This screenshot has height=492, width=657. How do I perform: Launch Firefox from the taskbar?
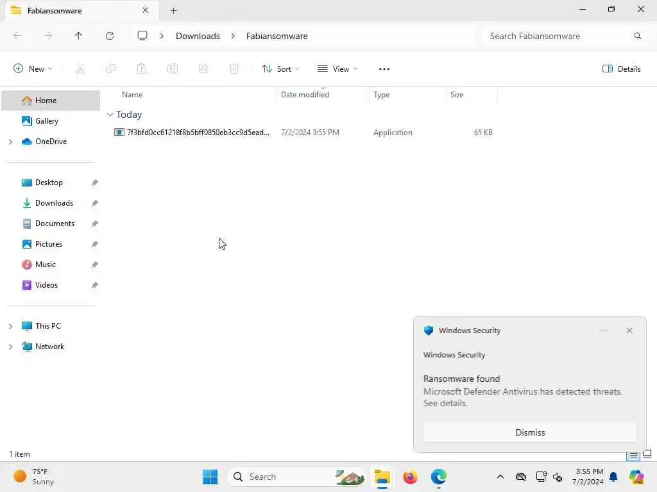coord(410,477)
